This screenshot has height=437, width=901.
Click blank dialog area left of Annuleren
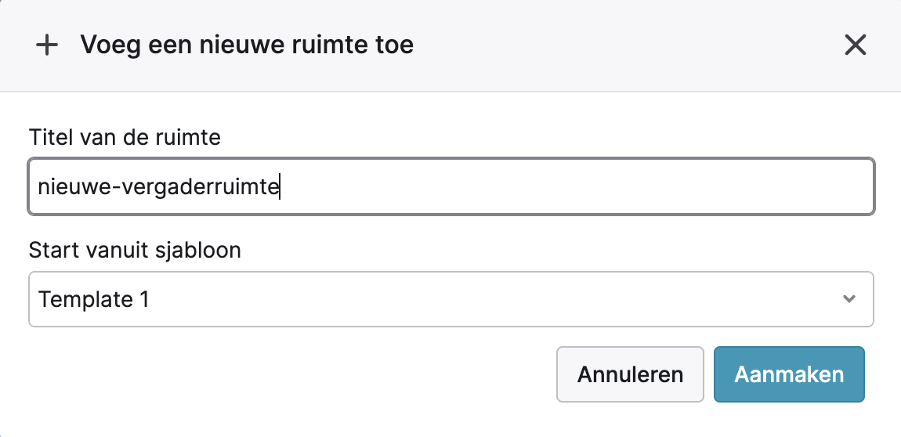click(290, 374)
